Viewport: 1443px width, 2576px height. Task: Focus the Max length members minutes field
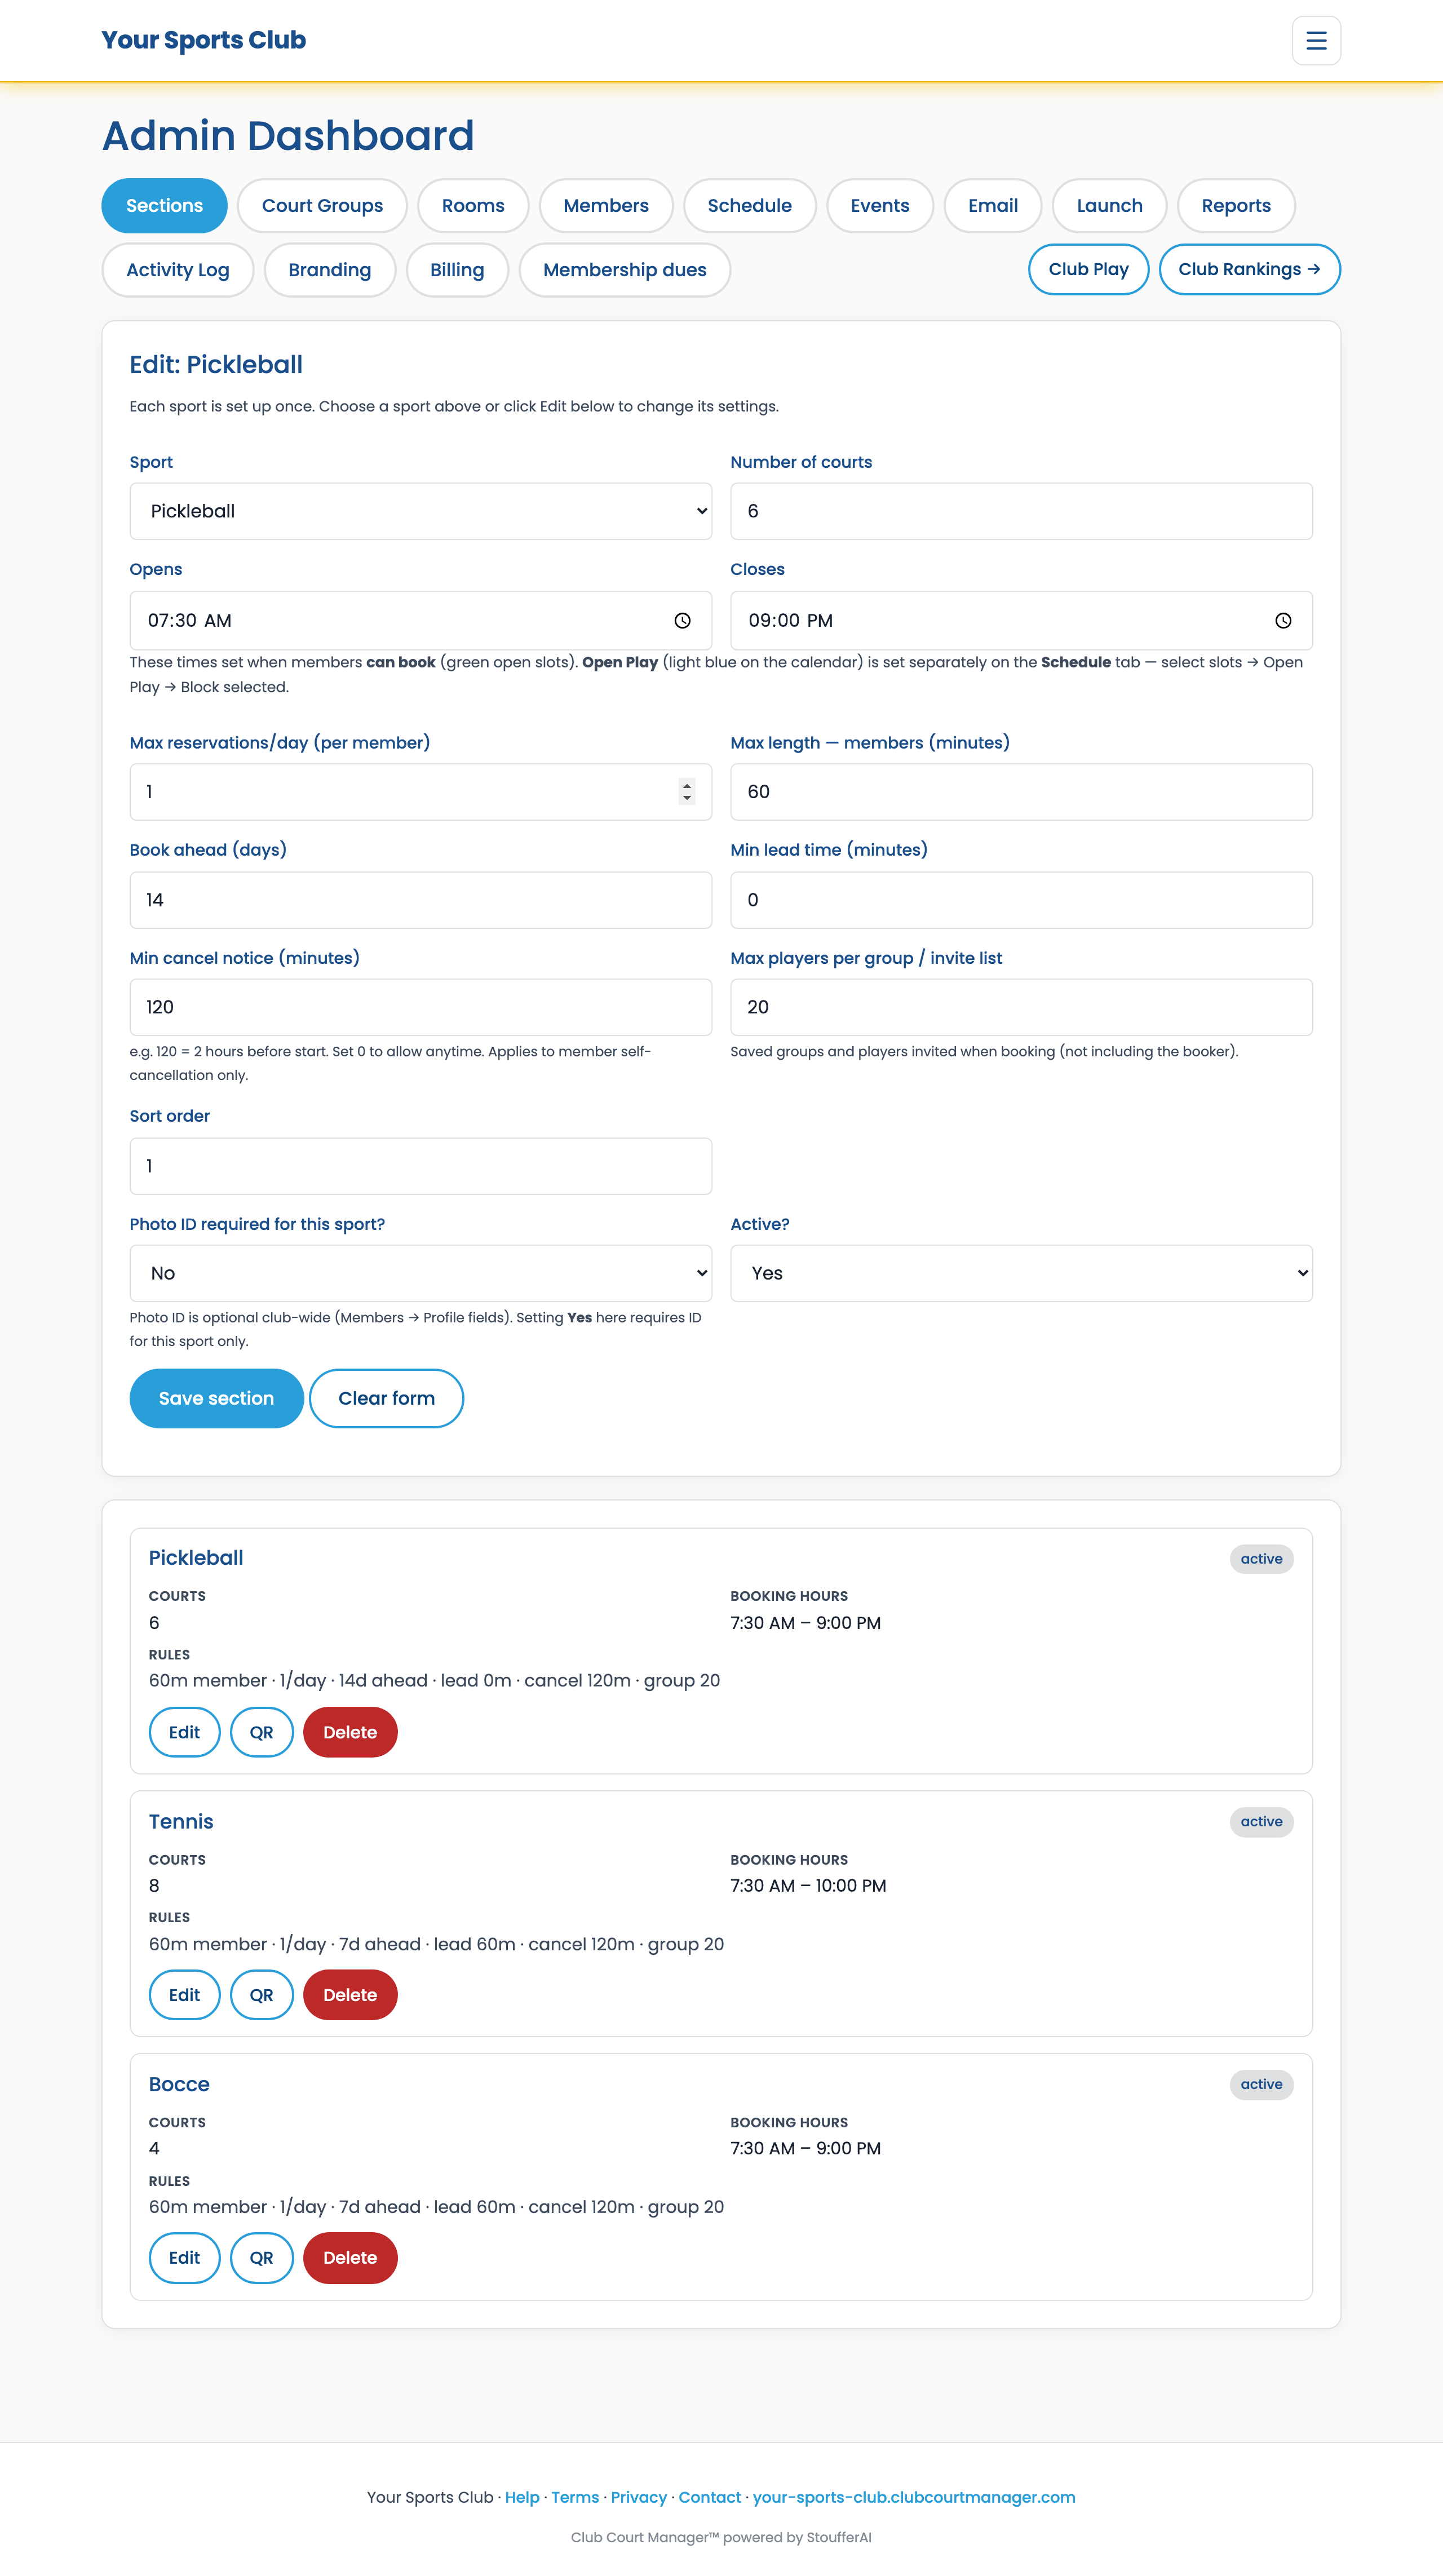[x=1021, y=792]
